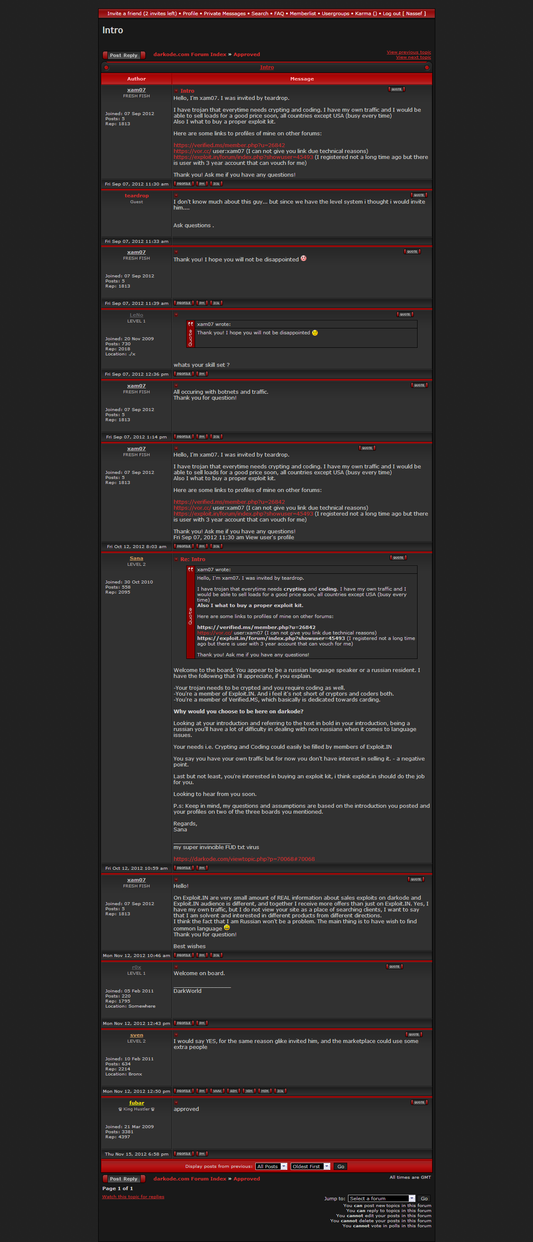
Task: Open Sana's darkode viewtopic signature link
Action: coord(244,859)
